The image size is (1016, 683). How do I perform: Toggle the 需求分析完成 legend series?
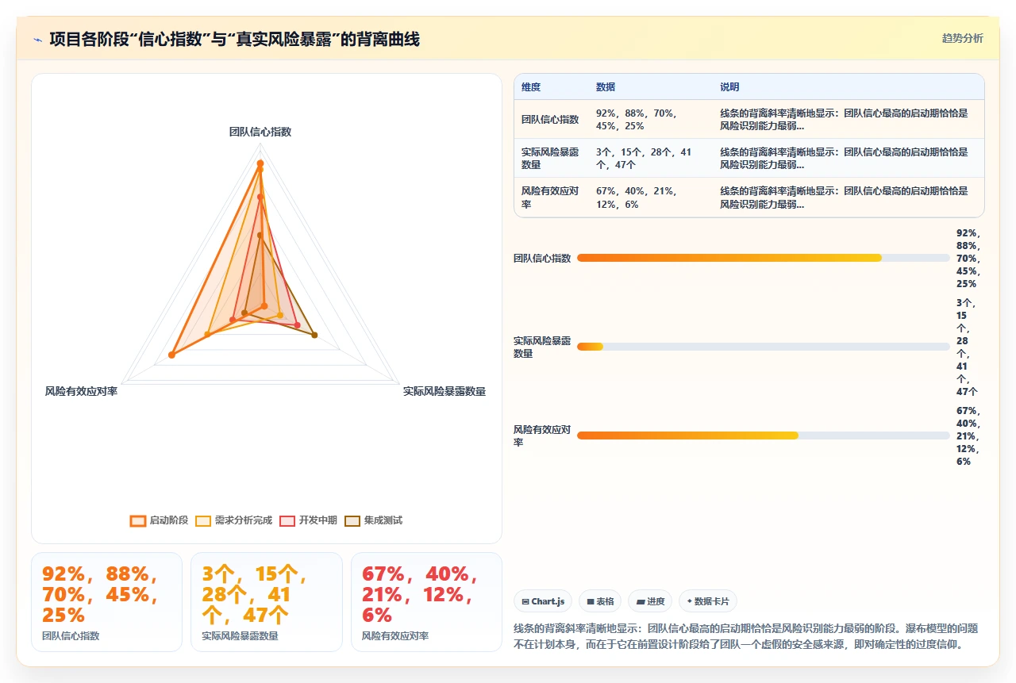[x=234, y=520]
